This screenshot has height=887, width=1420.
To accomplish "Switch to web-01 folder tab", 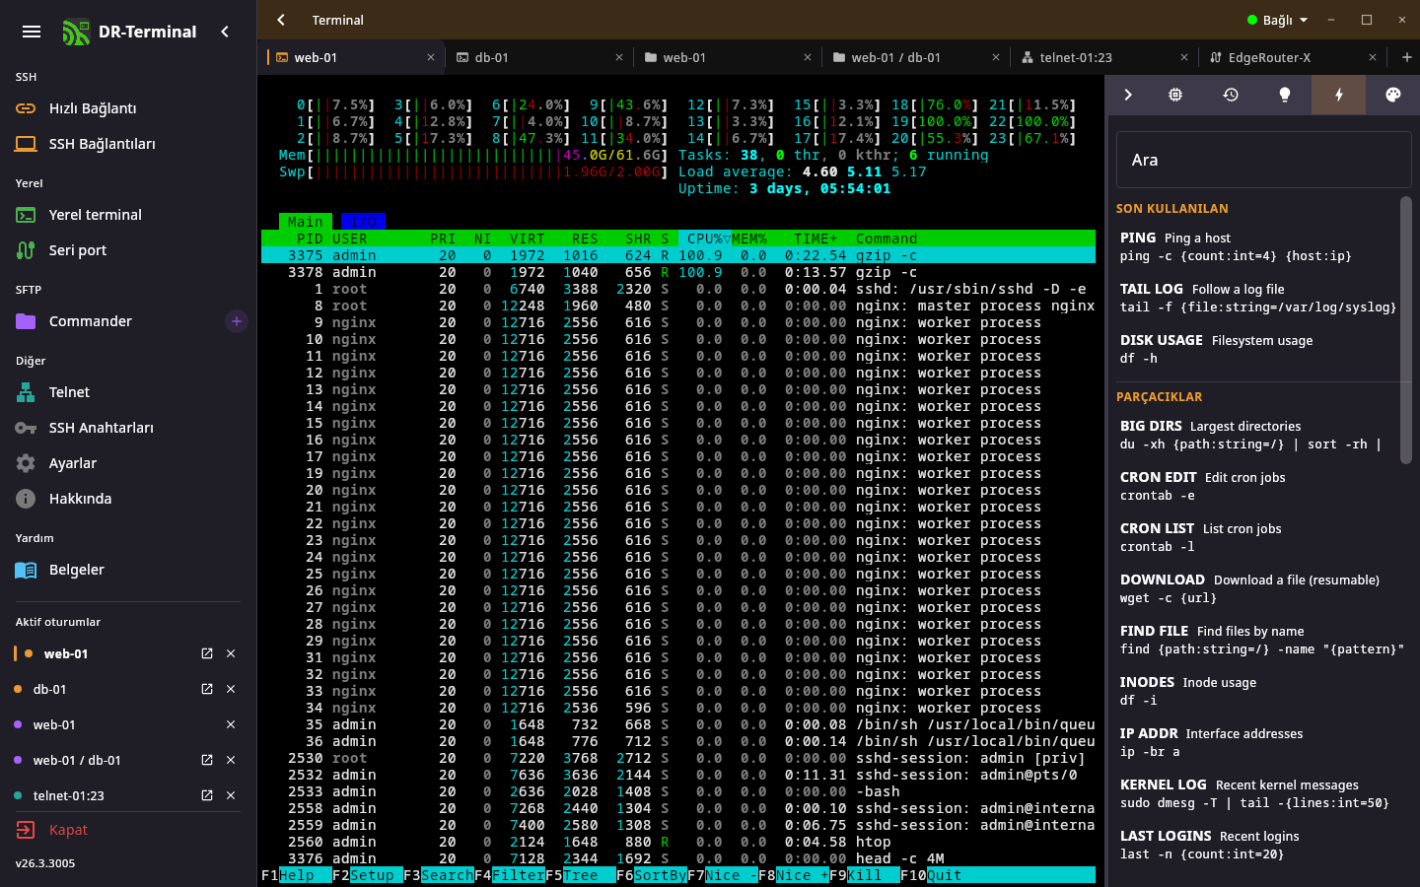I will point(728,57).
